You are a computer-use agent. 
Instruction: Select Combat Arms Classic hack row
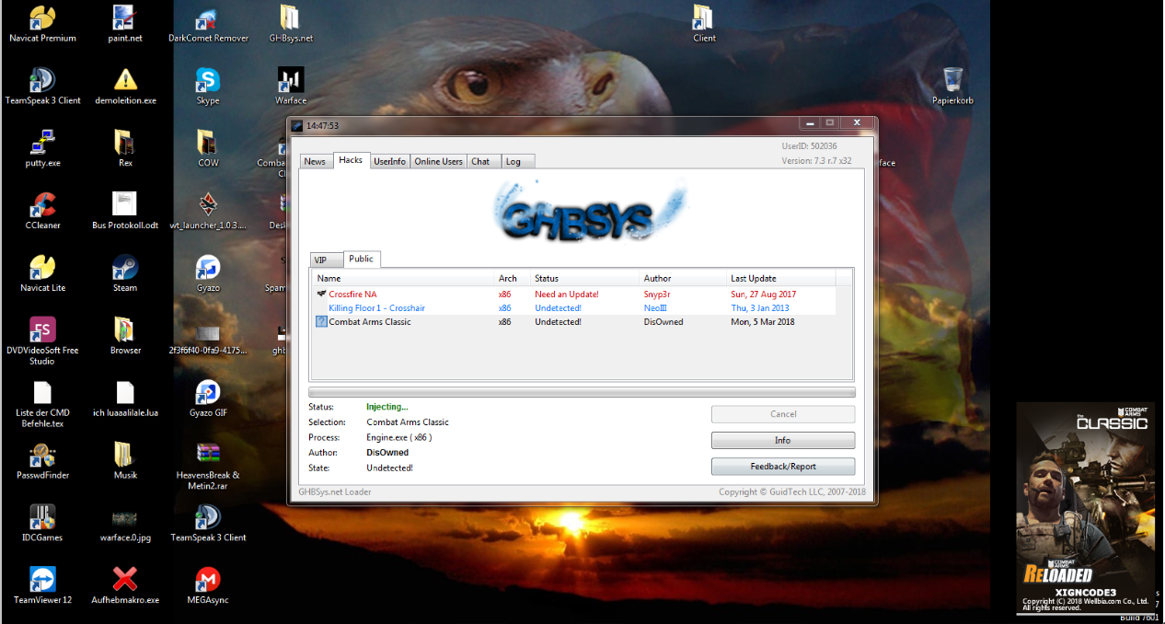tap(574, 321)
